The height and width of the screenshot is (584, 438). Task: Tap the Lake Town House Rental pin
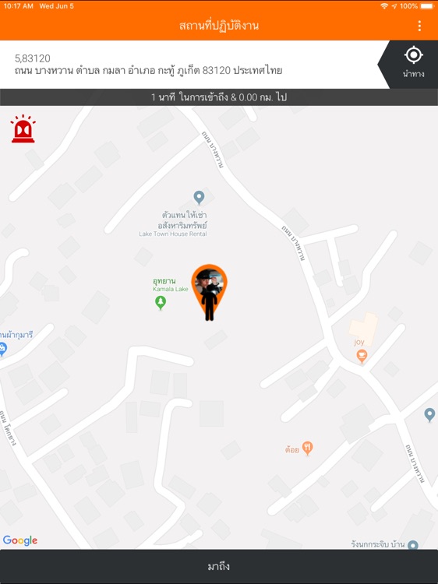click(x=199, y=198)
